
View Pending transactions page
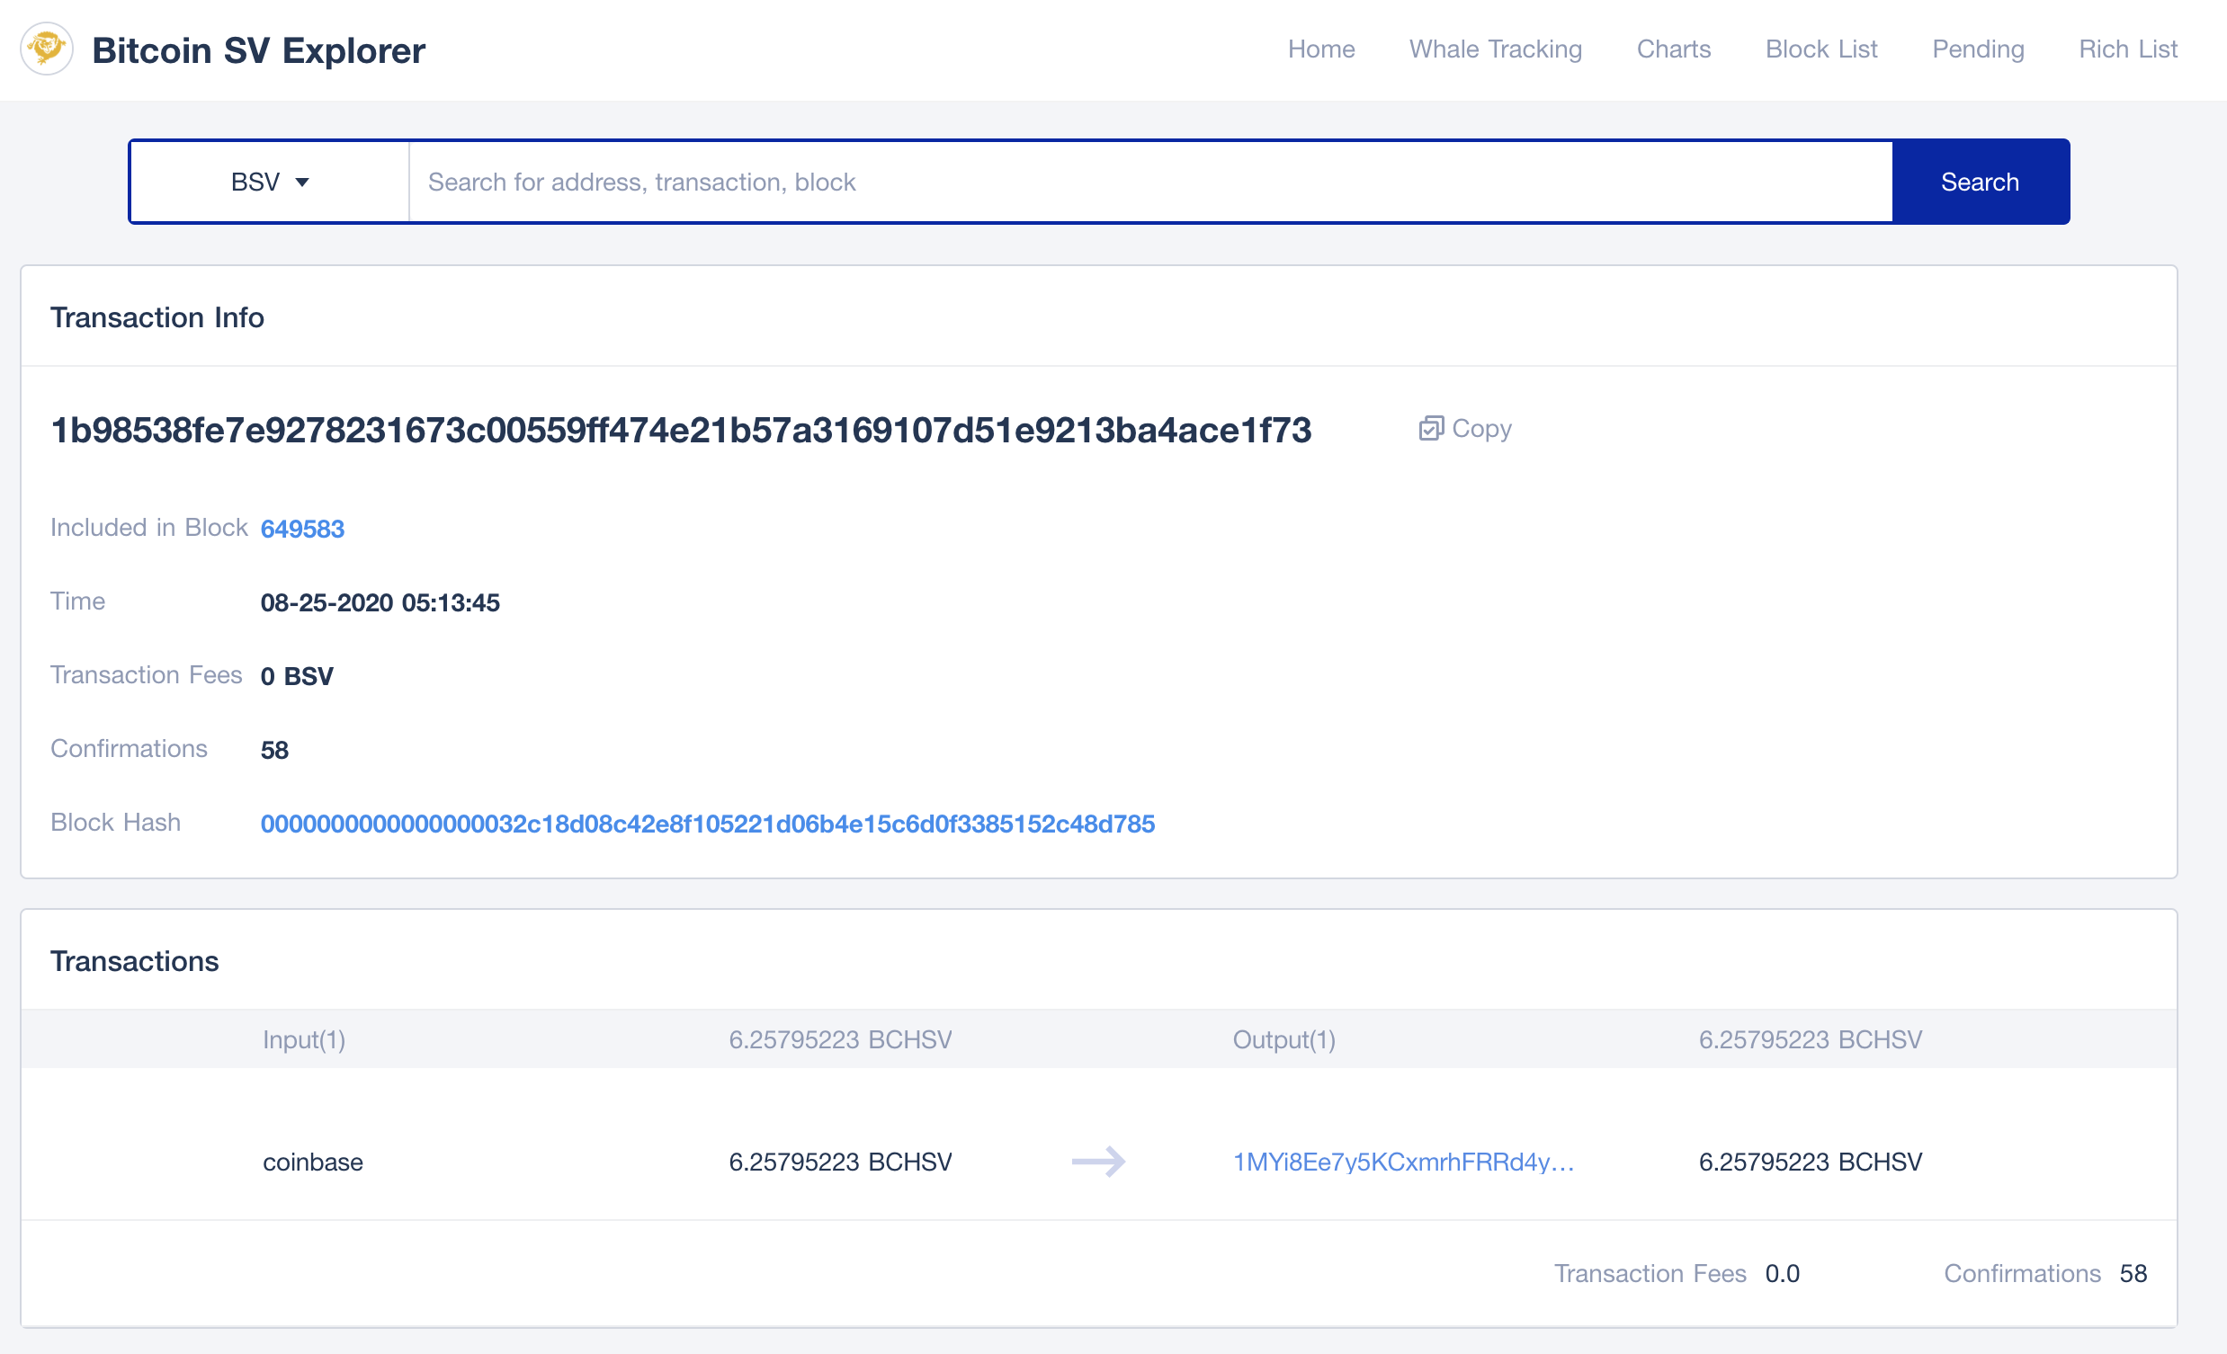click(1978, 49)
